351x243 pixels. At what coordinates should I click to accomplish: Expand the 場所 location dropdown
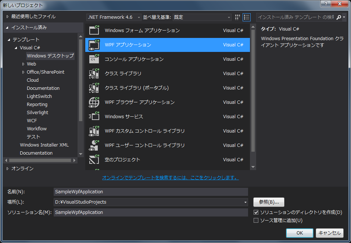click(245, 202)
